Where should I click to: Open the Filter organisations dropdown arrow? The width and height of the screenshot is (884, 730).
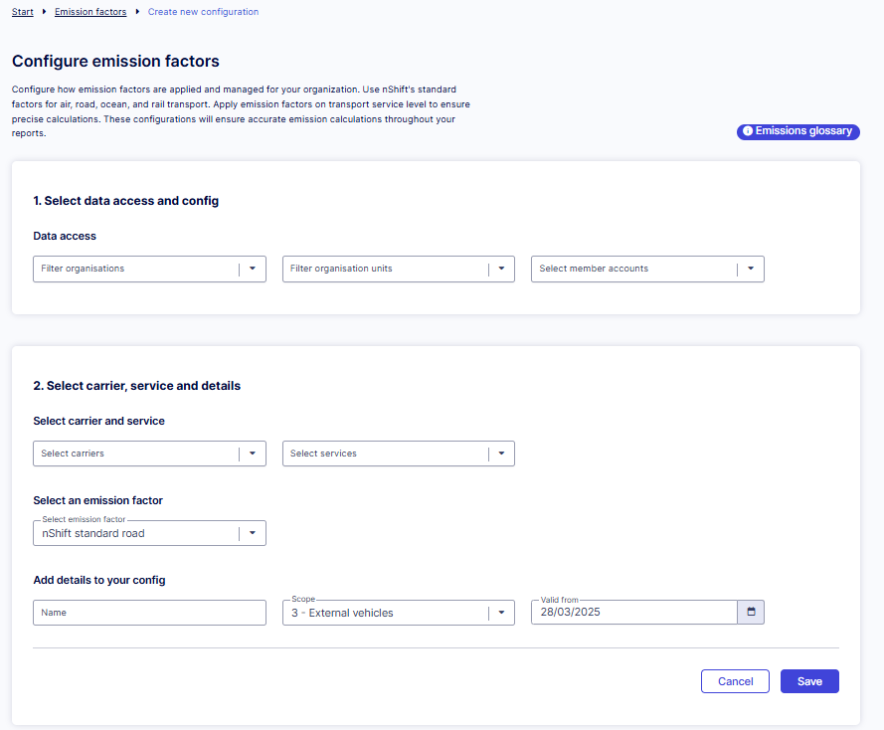253,269
